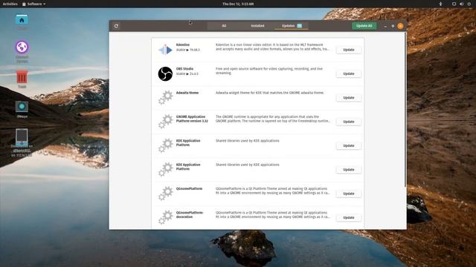Update GNOME Application Platform version 3.32
The image size is (476, 267).
(349, 122)
